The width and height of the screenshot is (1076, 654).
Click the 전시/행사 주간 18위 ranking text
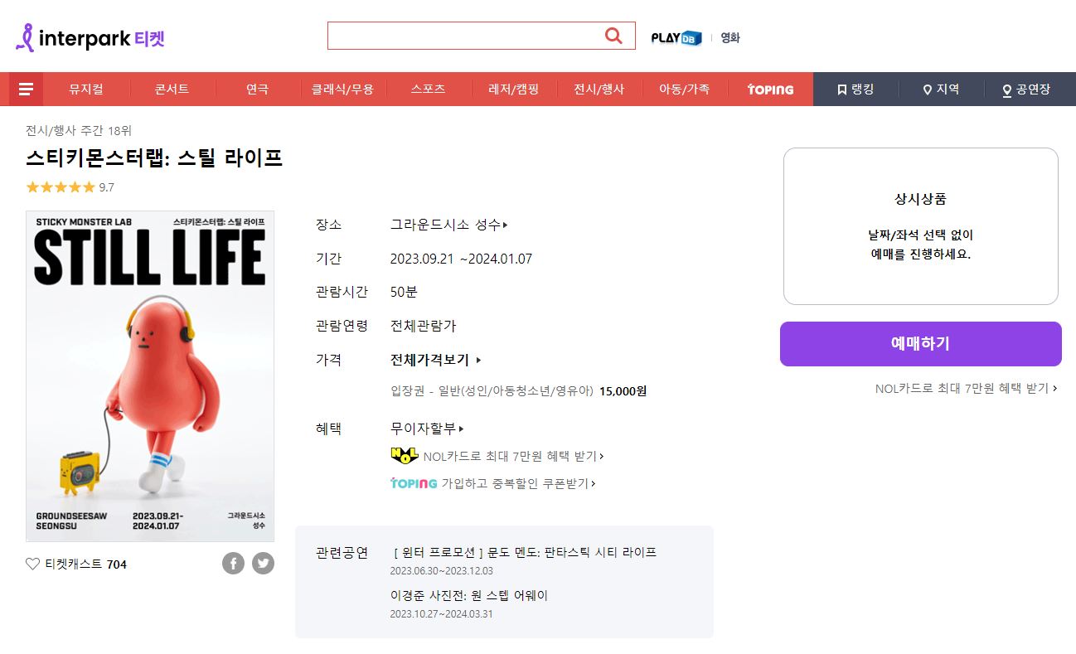79,131
